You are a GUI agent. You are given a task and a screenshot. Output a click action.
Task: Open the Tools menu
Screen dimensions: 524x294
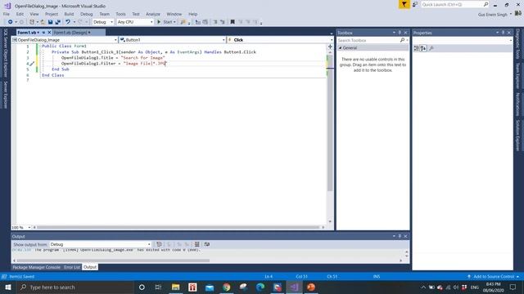point(120,14)
